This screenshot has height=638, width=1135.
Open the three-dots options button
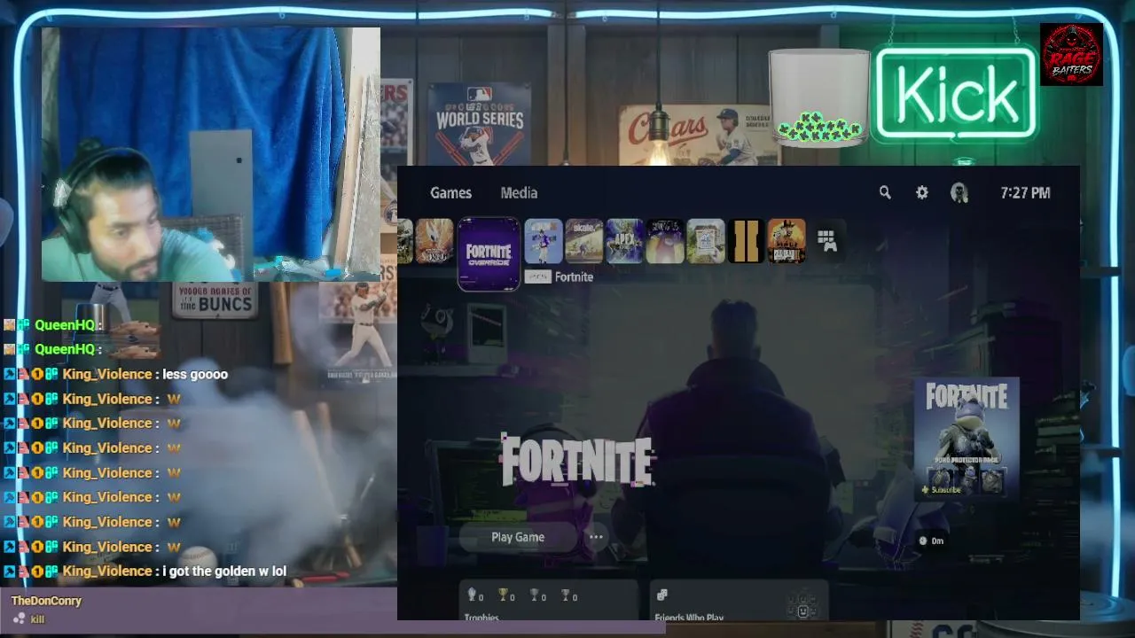(596, 537)
